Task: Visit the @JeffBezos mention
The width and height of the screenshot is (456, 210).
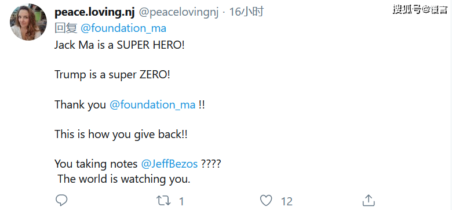Action: (x=169, y=164)
